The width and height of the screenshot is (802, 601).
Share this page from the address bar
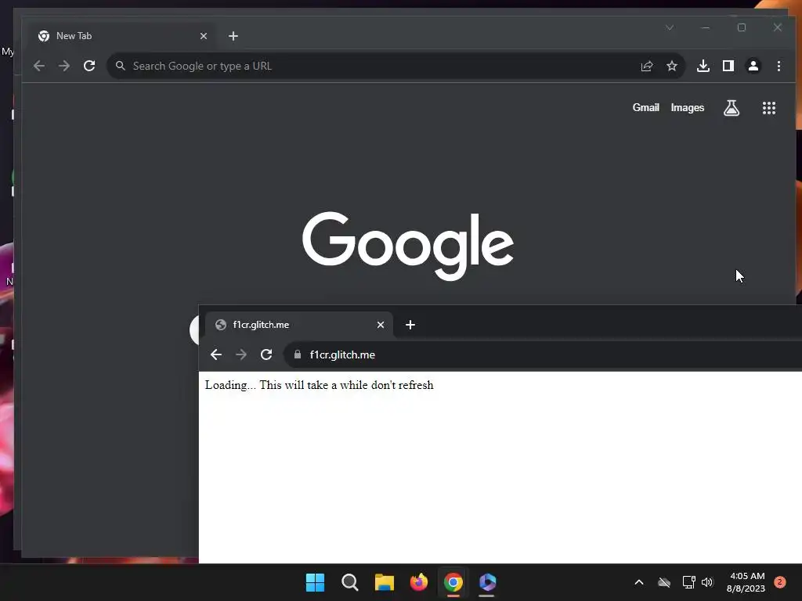646,66
